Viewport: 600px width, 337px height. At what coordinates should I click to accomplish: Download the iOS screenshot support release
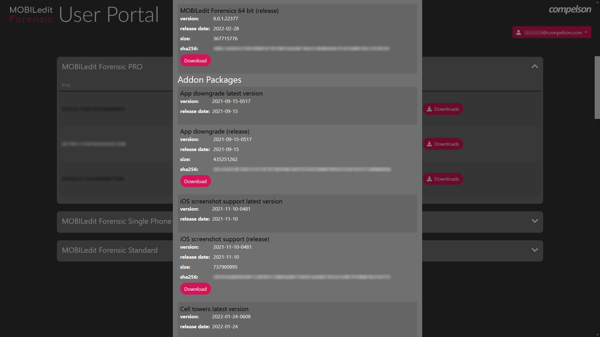click(195, 289)
